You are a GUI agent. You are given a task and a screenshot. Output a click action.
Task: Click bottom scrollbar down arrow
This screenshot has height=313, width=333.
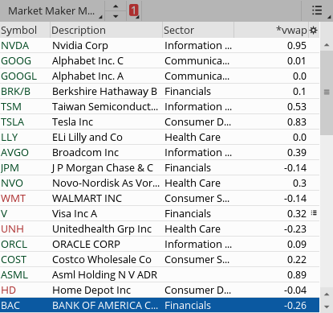(x=327, y=307)
